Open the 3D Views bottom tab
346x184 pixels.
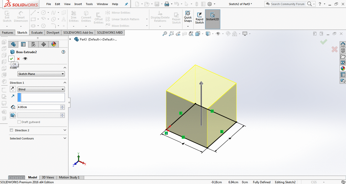[x=48, y=177]
